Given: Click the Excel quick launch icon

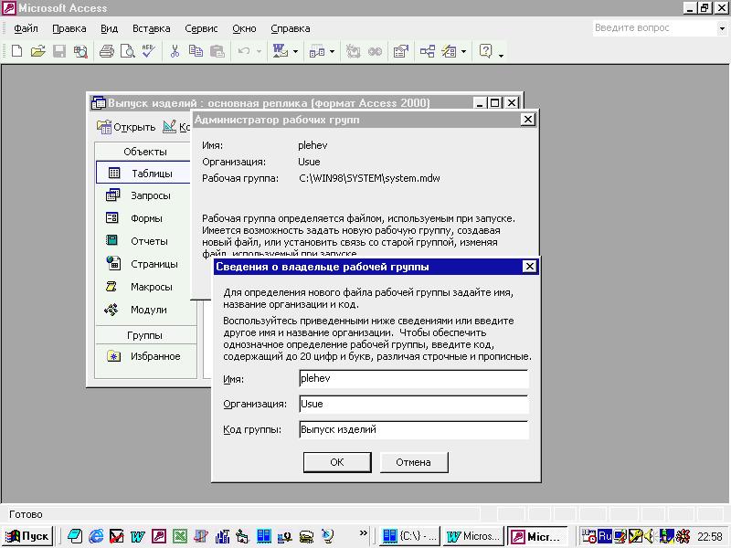Looking at the screenshot, I should [180, 536].
